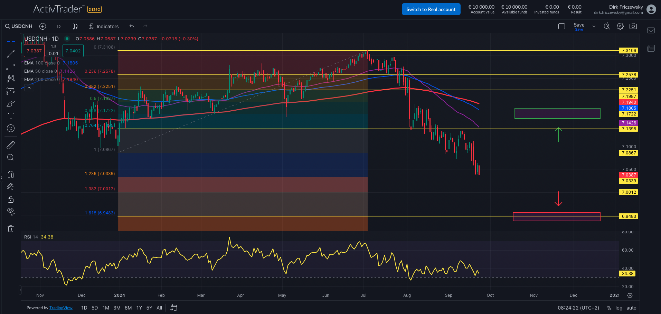Open chart settings with the gear icon
Image resolution: width=661 pixels, height=314 pixels.
pos(620,26)
